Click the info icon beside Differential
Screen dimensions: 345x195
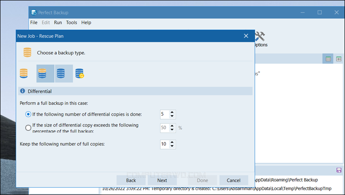22,91
